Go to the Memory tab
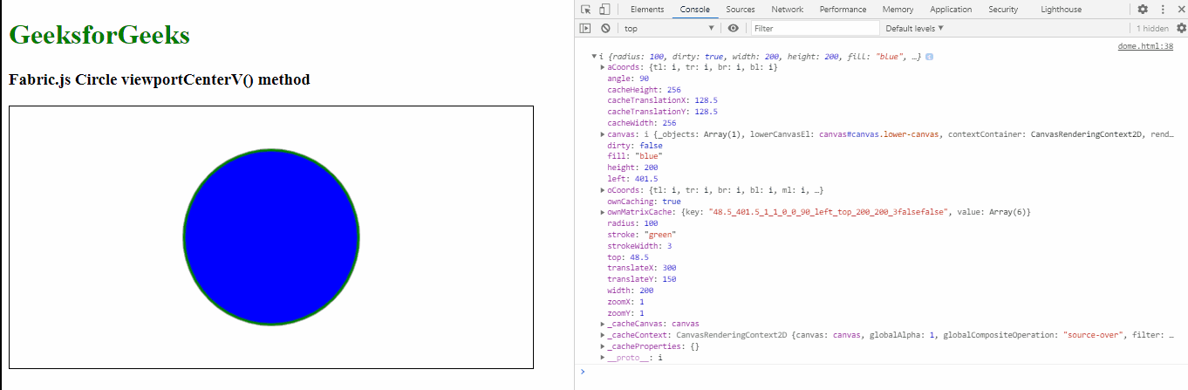Image resolution: width=1188 pixels, height=390 pixels. (898, 10)
